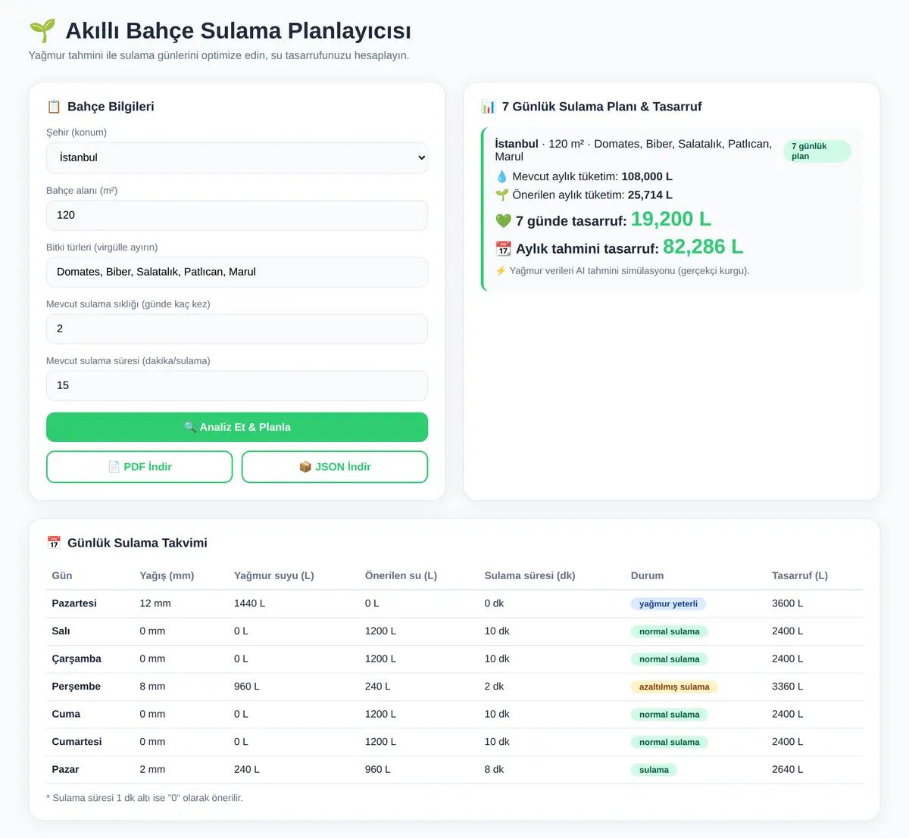Click the 3600 L savings value for Pazartesi
Viewport: 909px width, 838px height.
point(788,603)
